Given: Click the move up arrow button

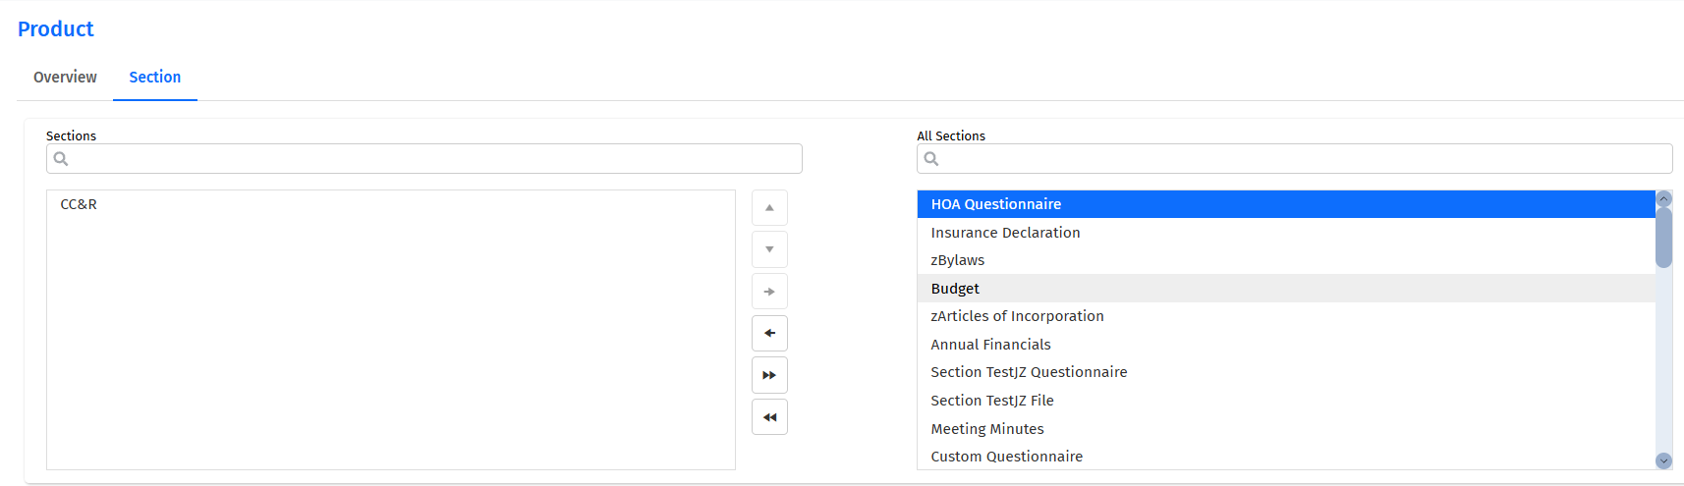Looking at the screenshot, I should pyautogui.click(x=769, y=208).
